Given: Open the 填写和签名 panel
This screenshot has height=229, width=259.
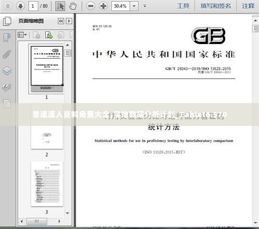Looking at the screenshot, I should click(215, 6).
